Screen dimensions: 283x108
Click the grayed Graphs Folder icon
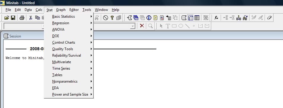pyautogui.click(x=142, y=18)
